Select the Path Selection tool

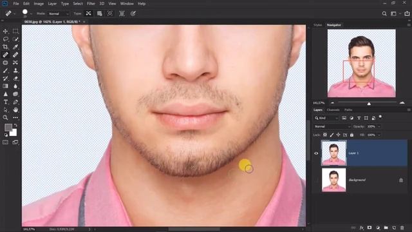tap(5, 110)
